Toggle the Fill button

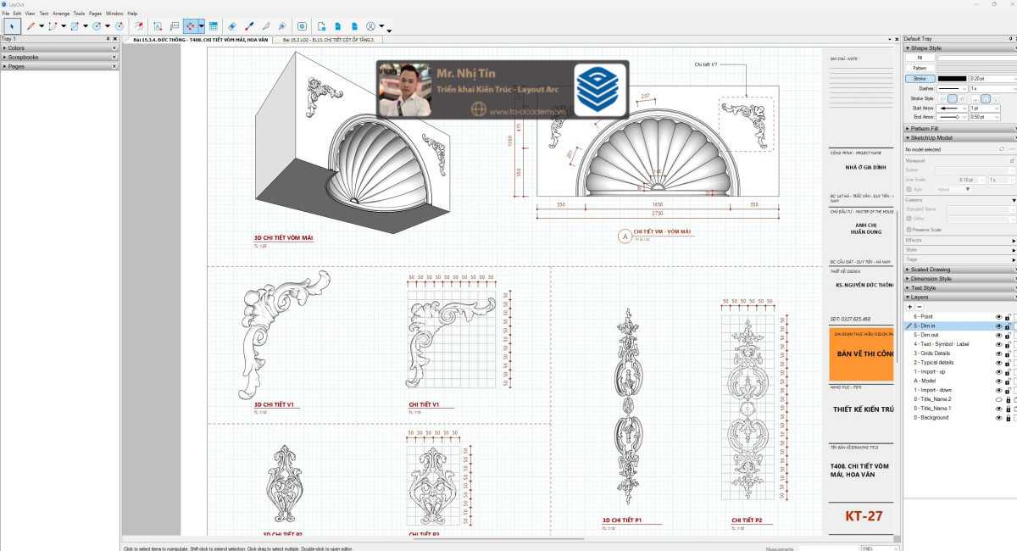click(x=920, y=58)
